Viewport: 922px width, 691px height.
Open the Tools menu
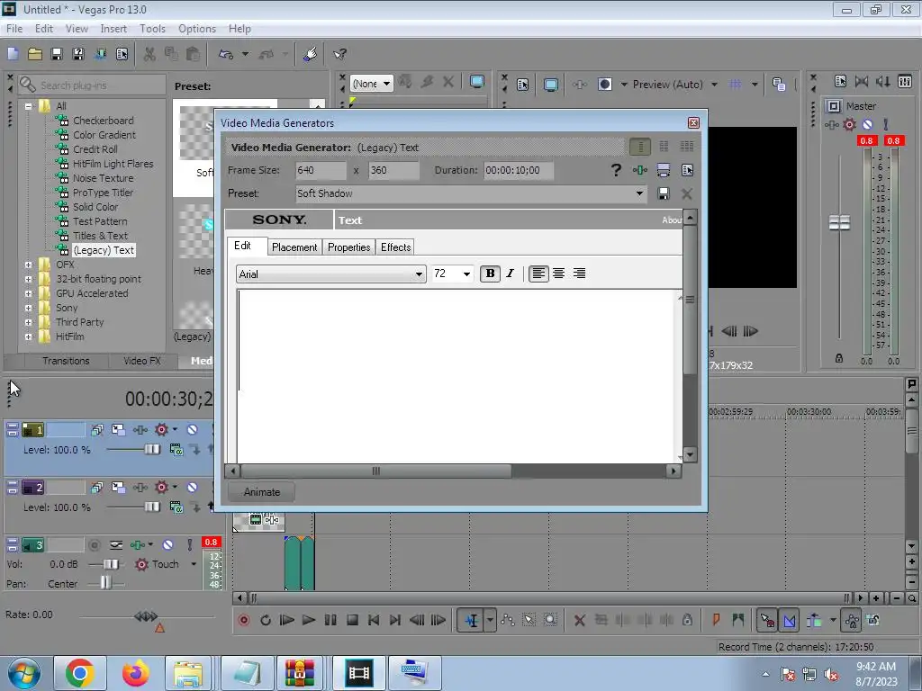[152, 29]
